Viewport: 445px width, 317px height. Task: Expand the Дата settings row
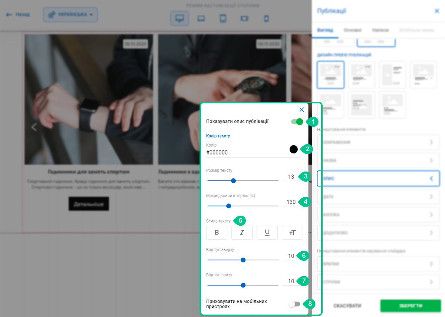click(x=378, y=197)
